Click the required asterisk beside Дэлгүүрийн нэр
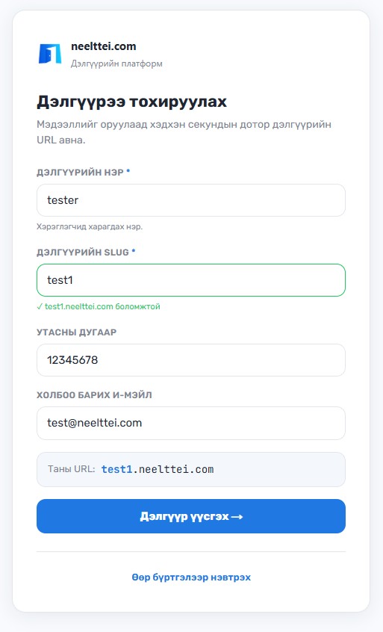 [x=128, y=171]
